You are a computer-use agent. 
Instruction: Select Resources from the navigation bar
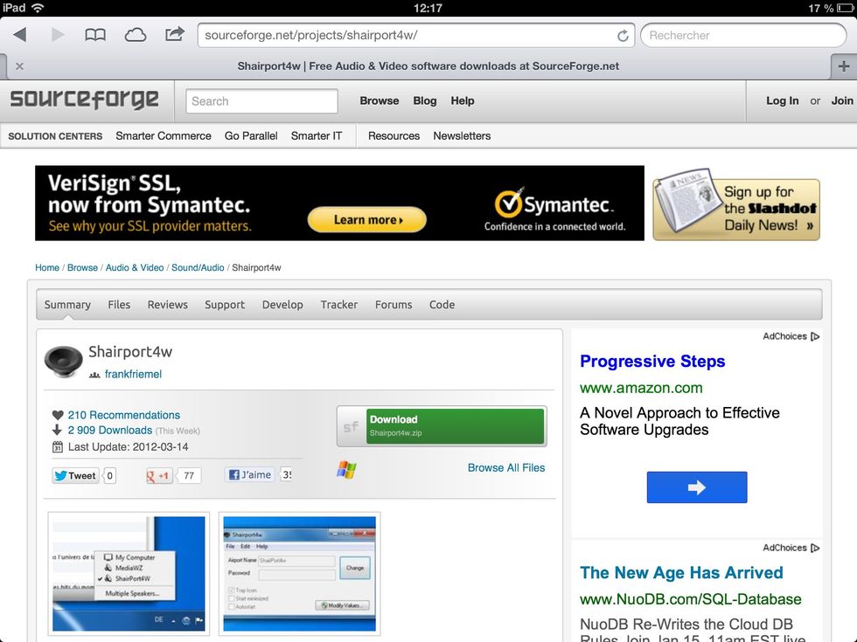coord(393,135)
